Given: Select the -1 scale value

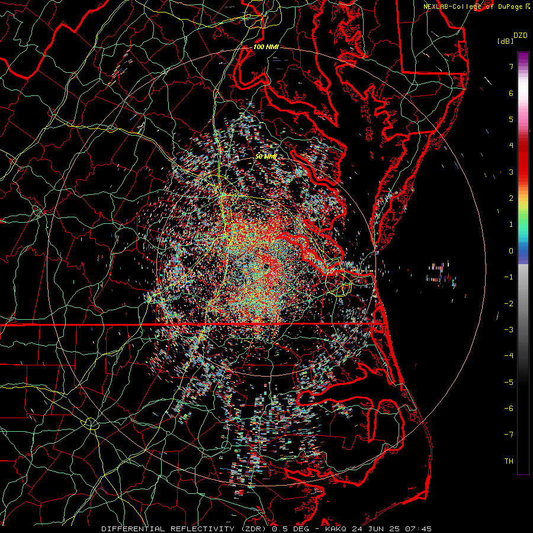Looking at the screenshot, I should (509, 277).
